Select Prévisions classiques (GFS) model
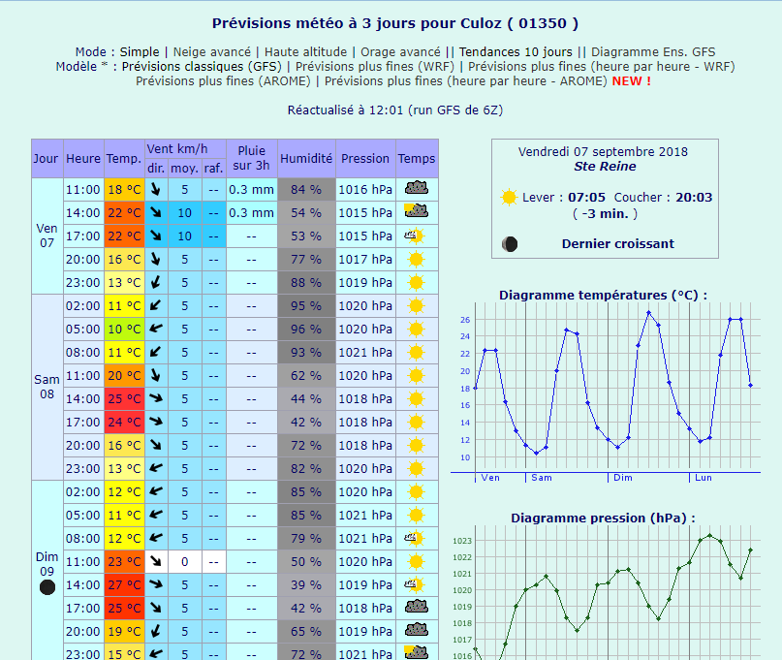Screen dimensions: 782x660 (202, 66)
